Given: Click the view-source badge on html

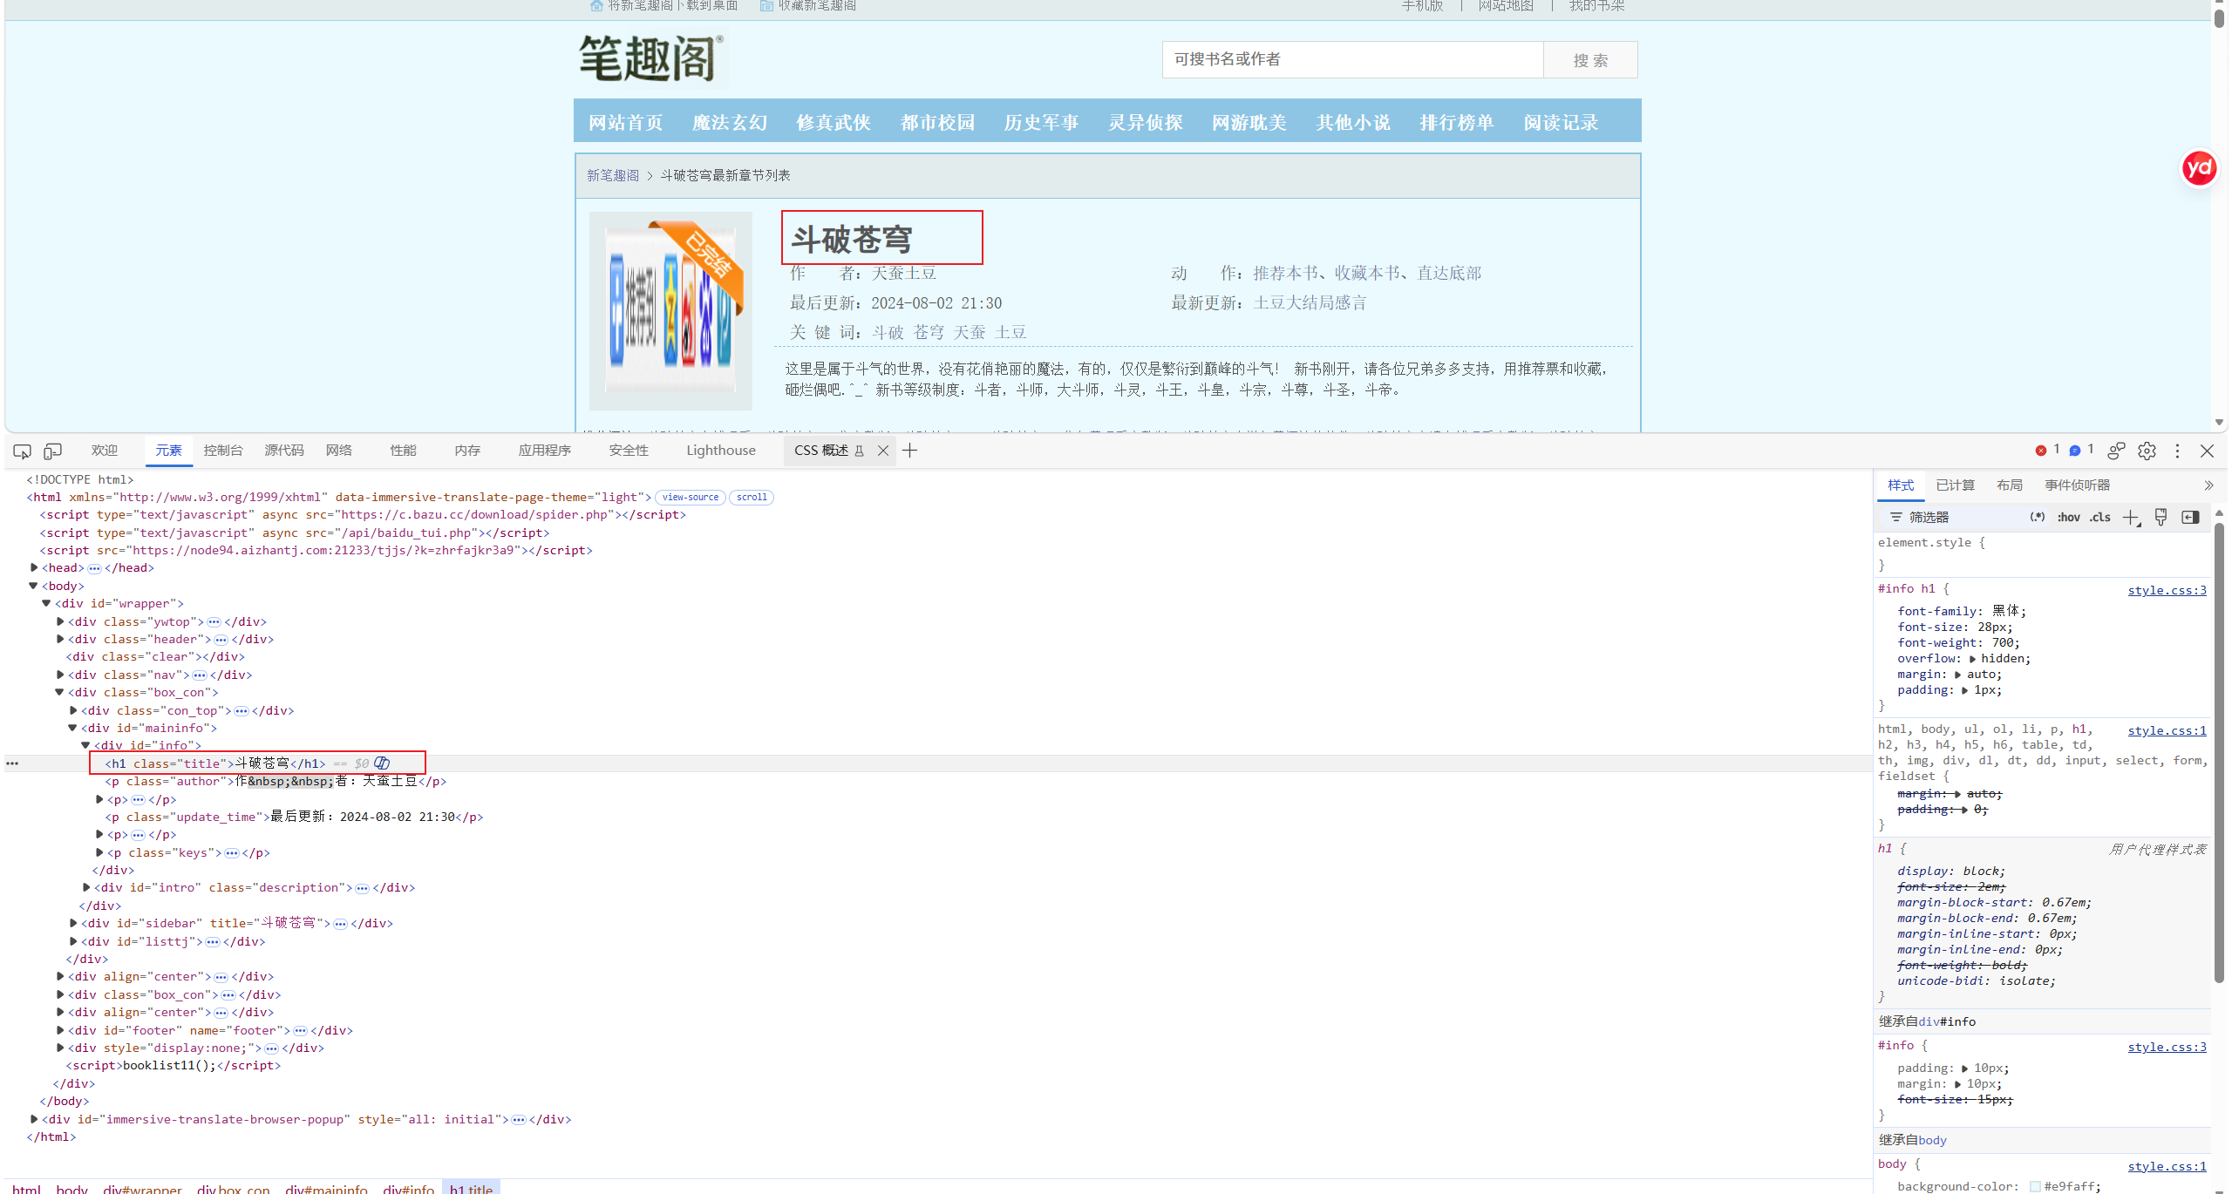Looking at the screenshot, I should (x=691, y=497).
